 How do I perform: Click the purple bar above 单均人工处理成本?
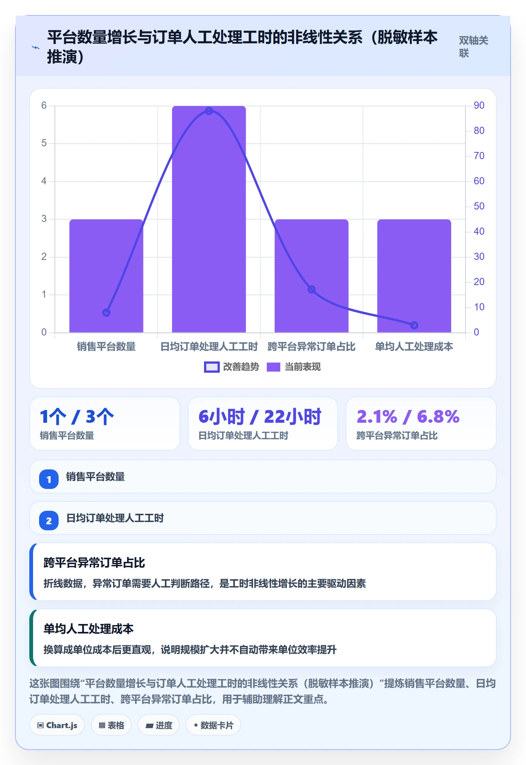pos(414,276)
